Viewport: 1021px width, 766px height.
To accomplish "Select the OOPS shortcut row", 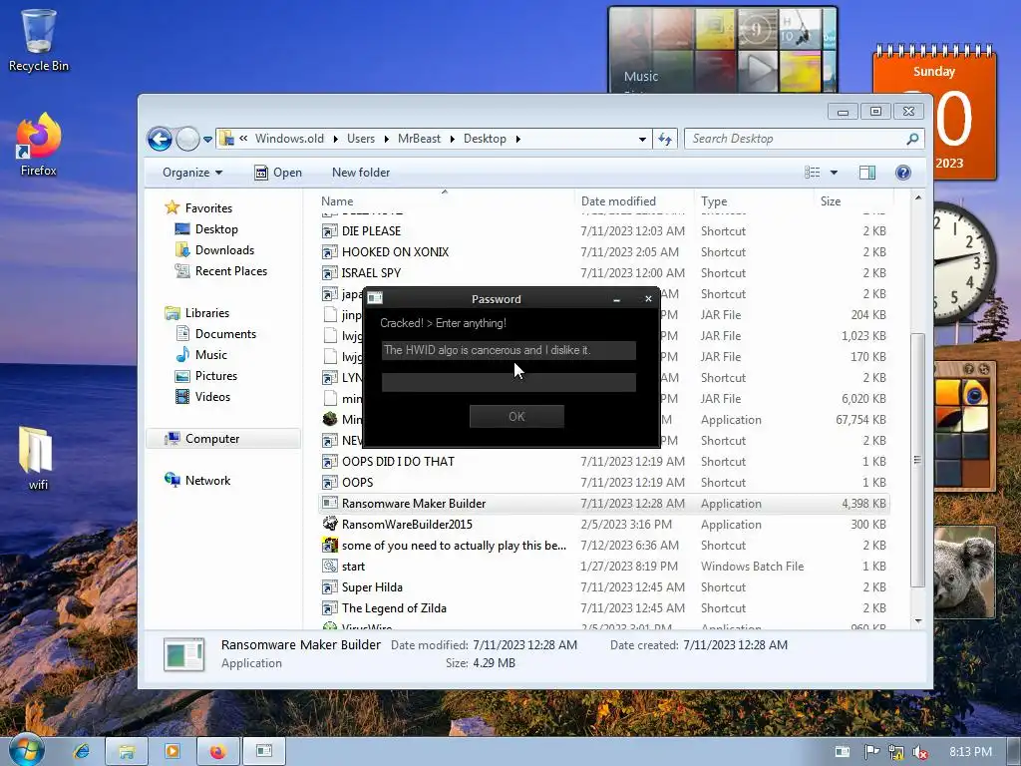I will tap(358, 483).
